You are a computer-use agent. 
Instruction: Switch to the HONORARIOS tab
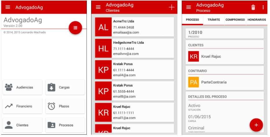coord(256,20)
